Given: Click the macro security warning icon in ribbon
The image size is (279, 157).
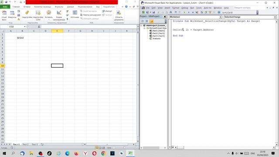Looking at the screenshot, I should point(19,19).
